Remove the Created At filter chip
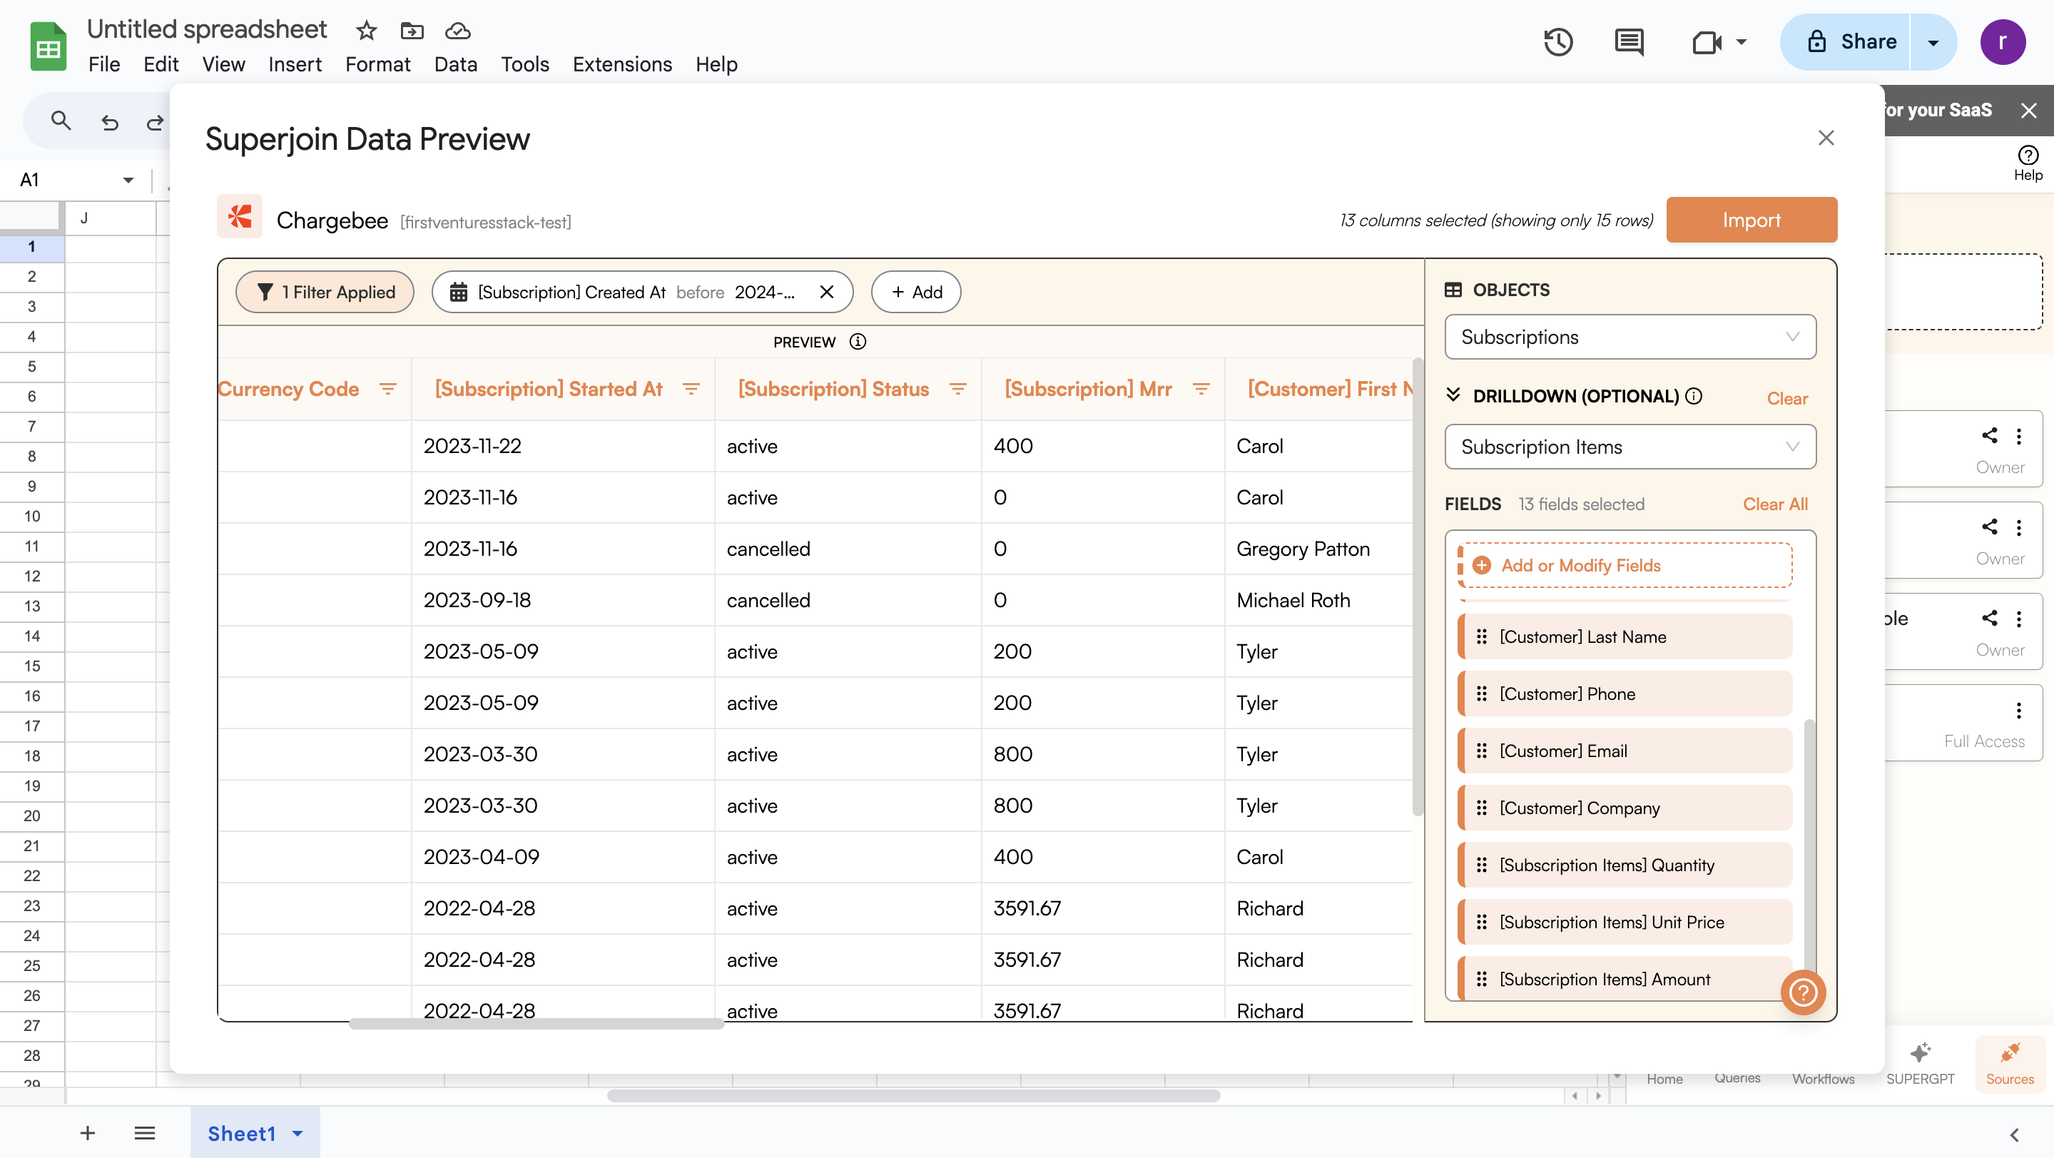 coord(827,292)
